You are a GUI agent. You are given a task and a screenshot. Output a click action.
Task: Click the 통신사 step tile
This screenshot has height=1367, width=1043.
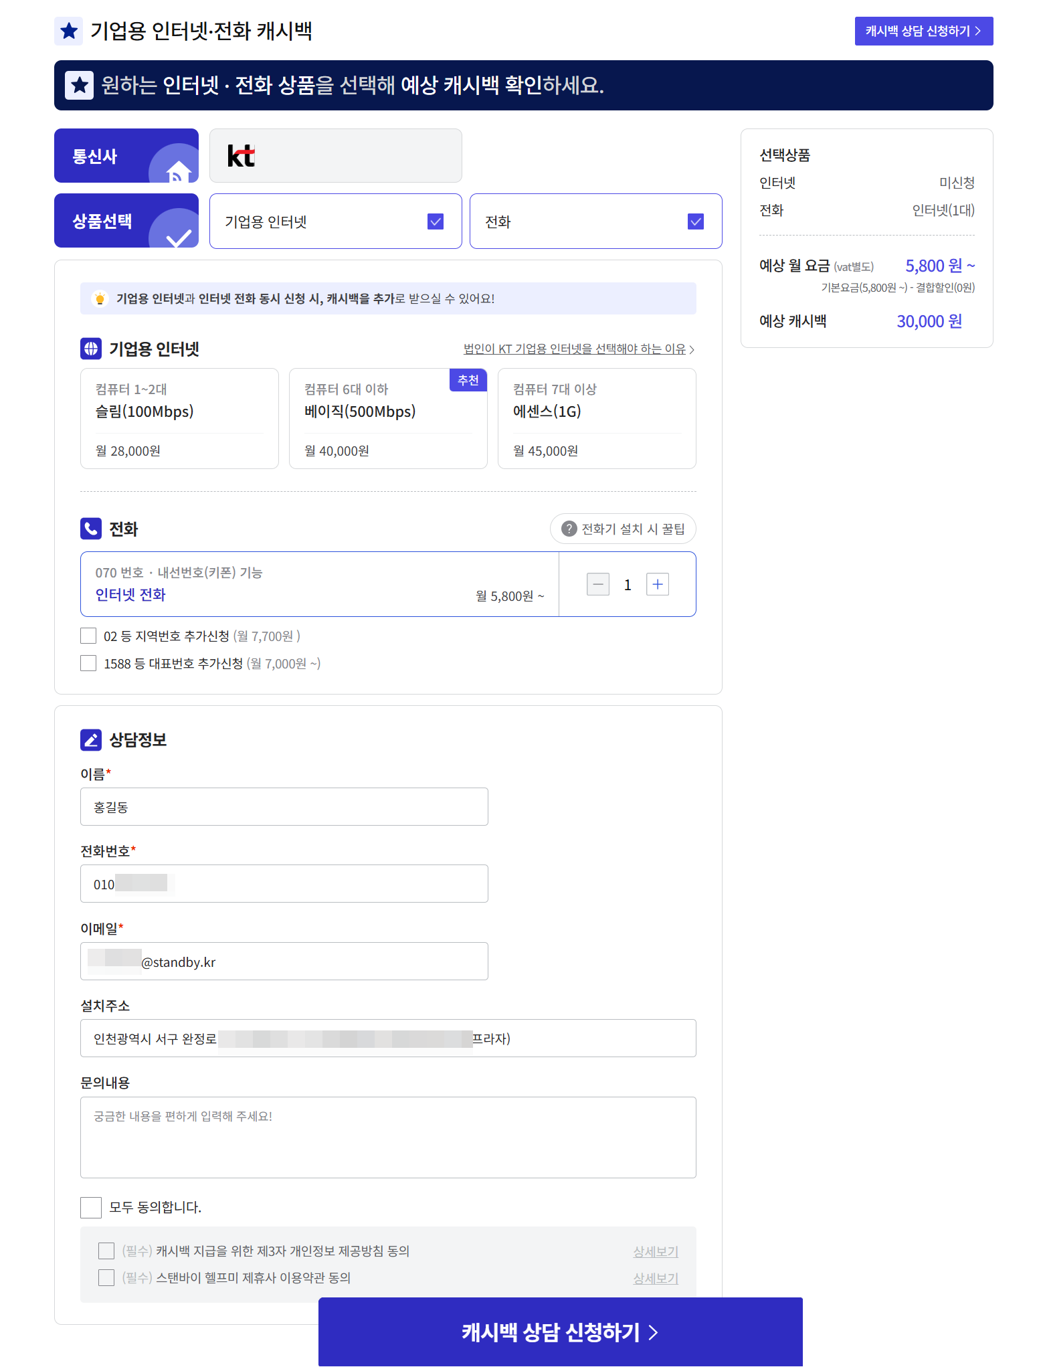pos(126,155)
